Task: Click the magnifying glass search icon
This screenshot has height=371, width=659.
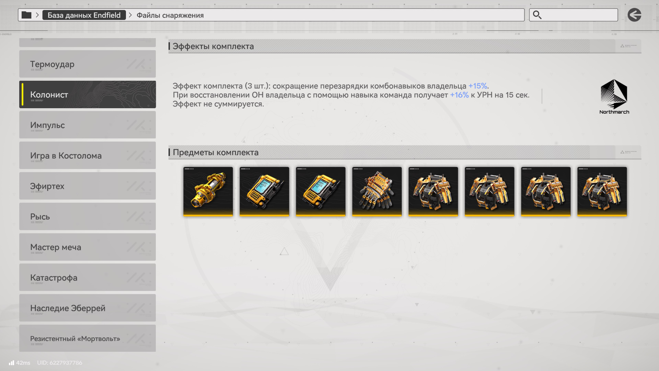Action: click(537, 15)
